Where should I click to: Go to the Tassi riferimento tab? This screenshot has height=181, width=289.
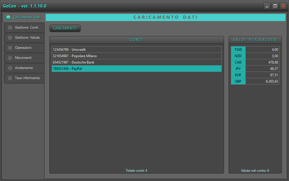pos(27,78)
